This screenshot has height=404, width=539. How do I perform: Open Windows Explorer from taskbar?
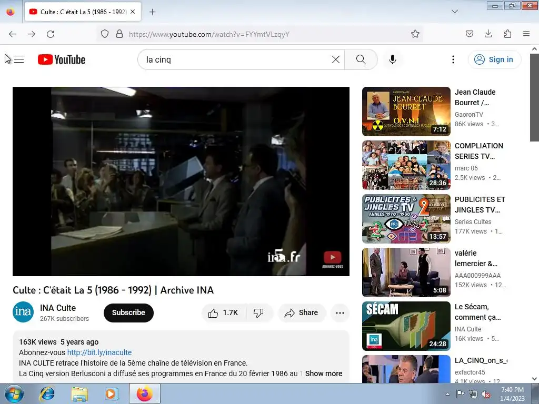pos(79,393)
